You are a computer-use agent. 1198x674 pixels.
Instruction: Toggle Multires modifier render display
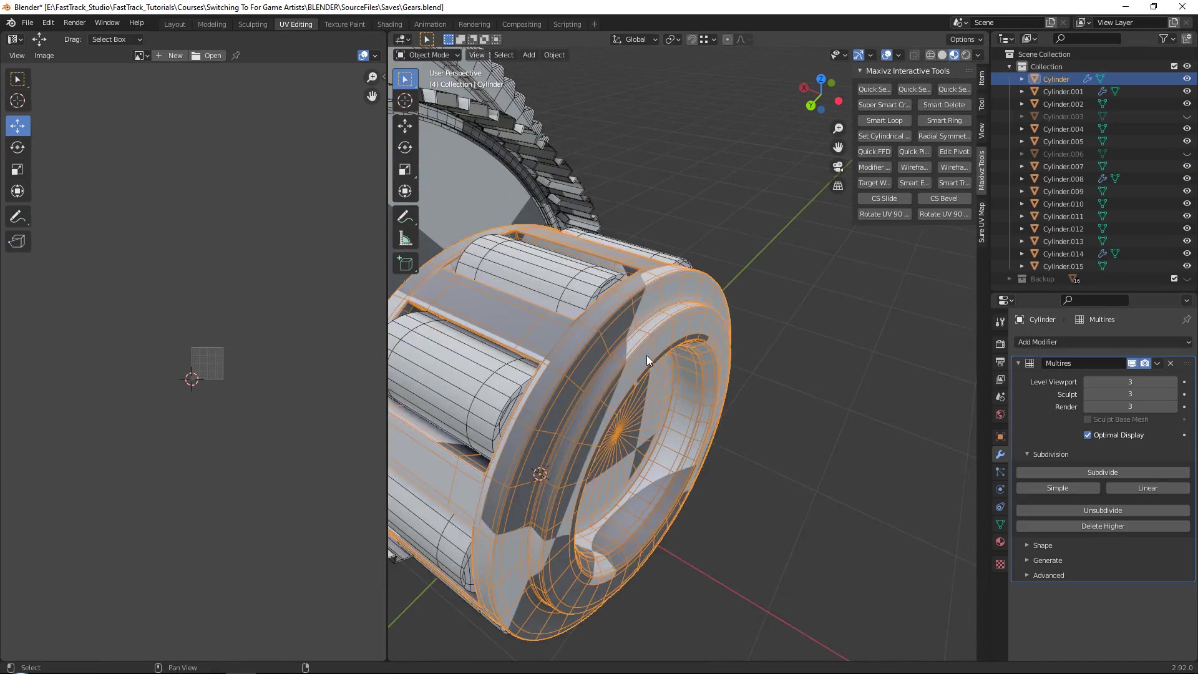(x=1145, y=363)
